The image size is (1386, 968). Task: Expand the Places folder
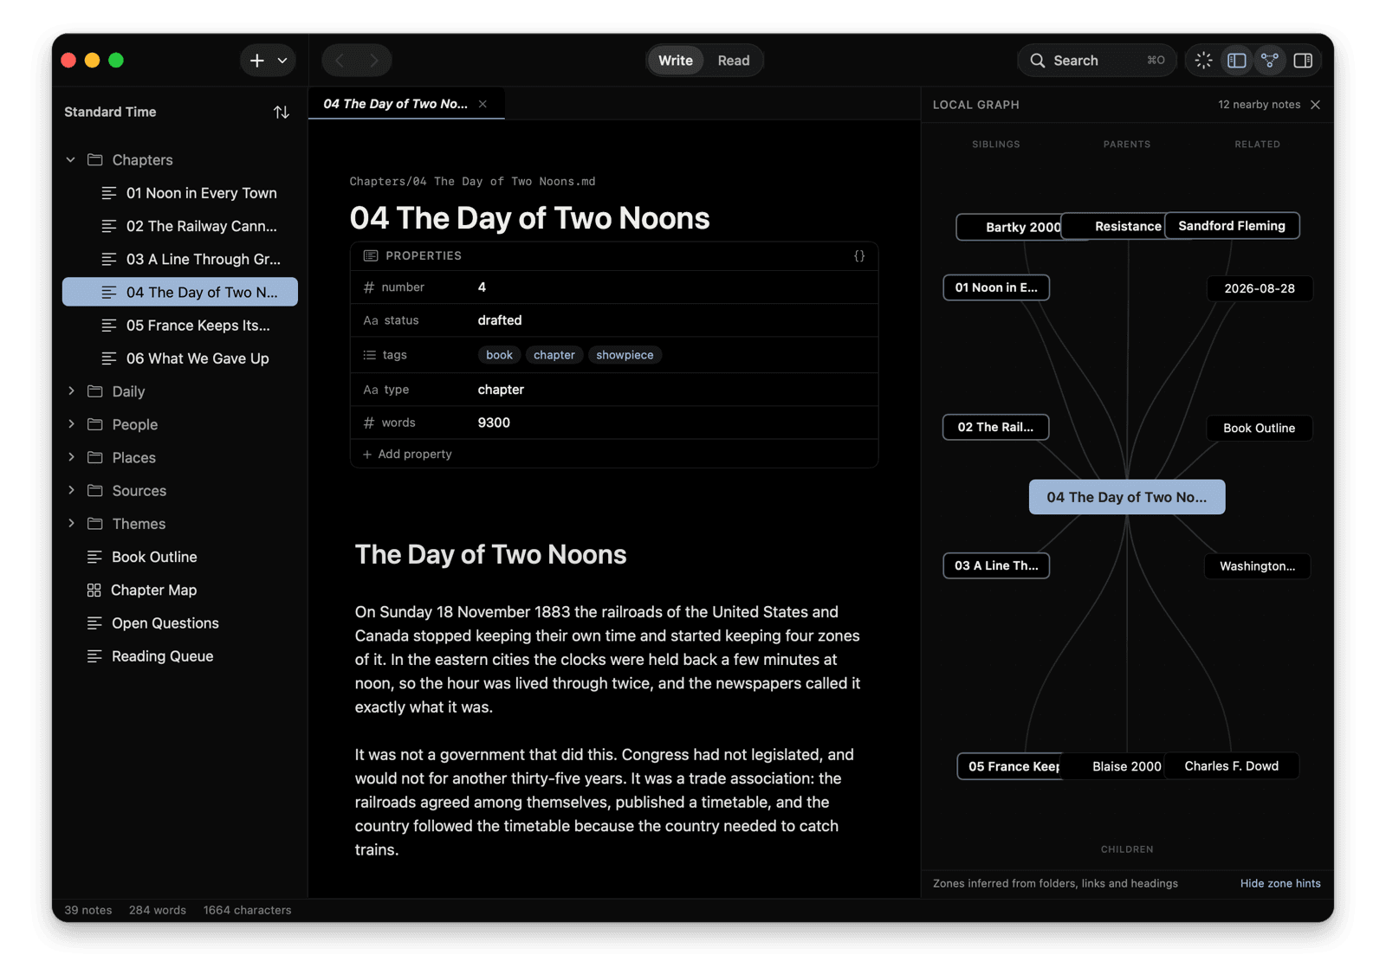(71, 457)
